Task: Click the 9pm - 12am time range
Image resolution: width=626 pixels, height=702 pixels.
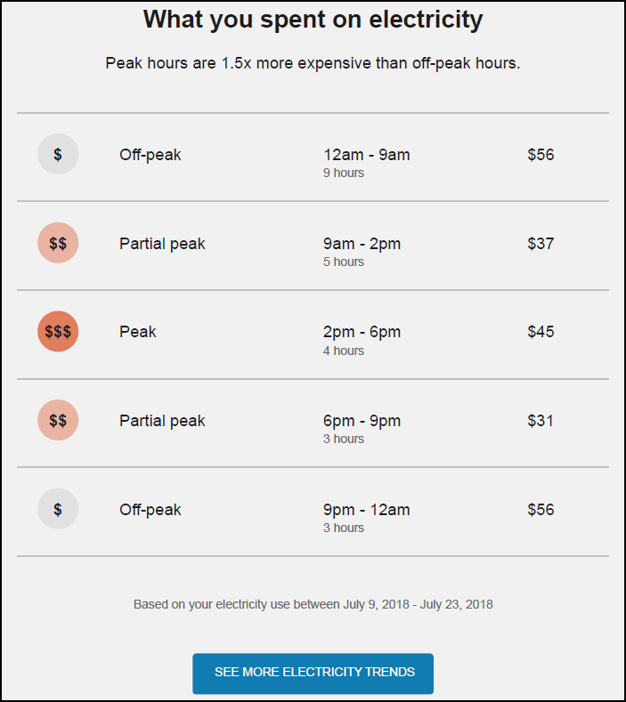Action: coord(367,510)
